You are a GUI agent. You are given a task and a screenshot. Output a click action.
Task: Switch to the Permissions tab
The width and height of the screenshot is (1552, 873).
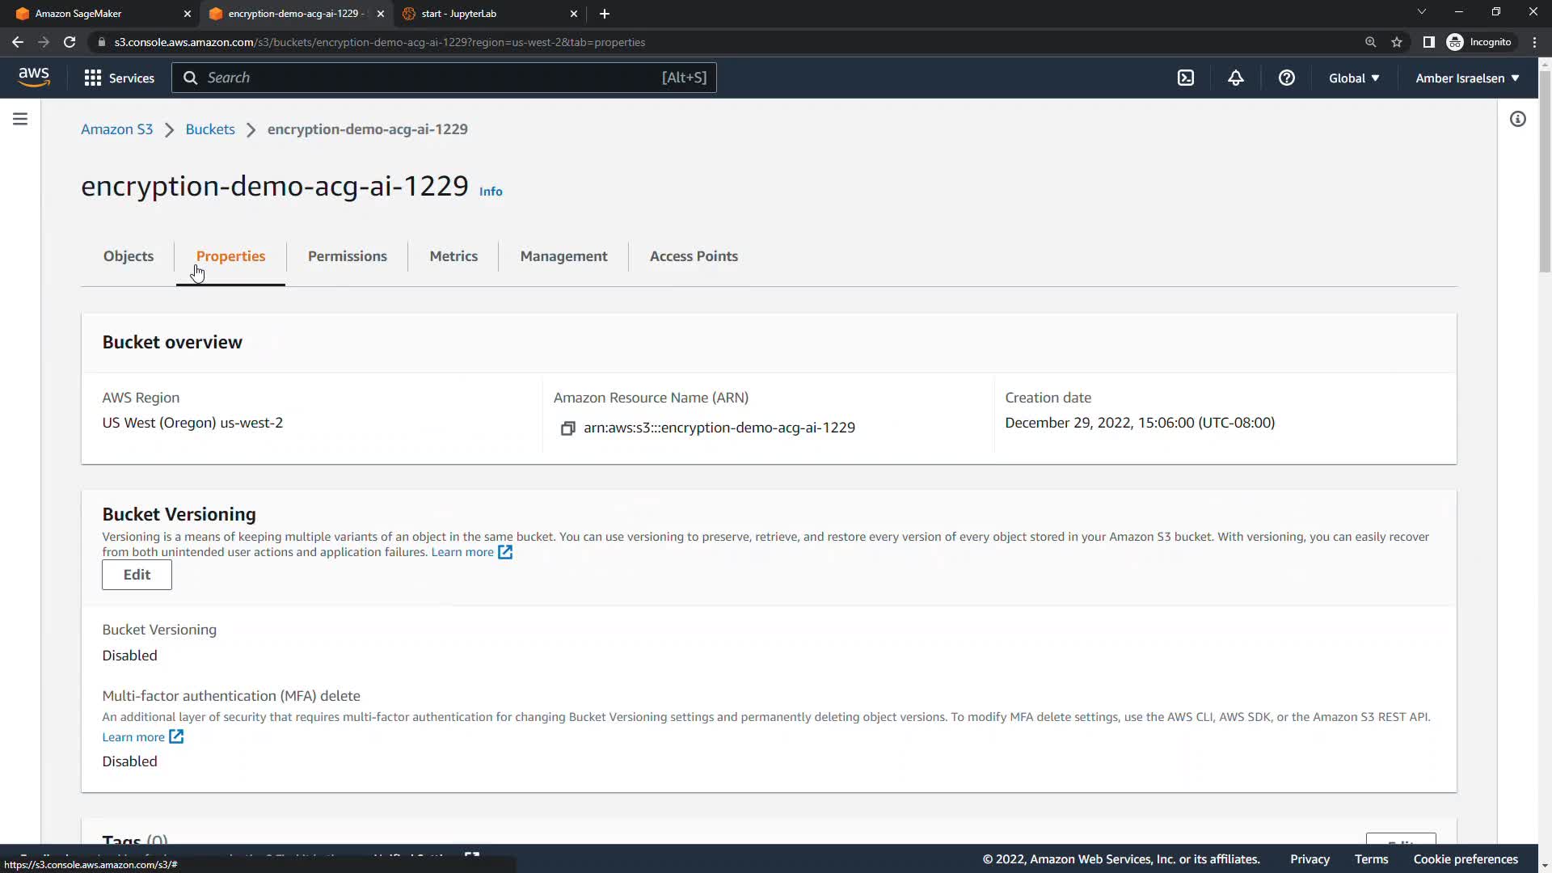coord(347,256)
